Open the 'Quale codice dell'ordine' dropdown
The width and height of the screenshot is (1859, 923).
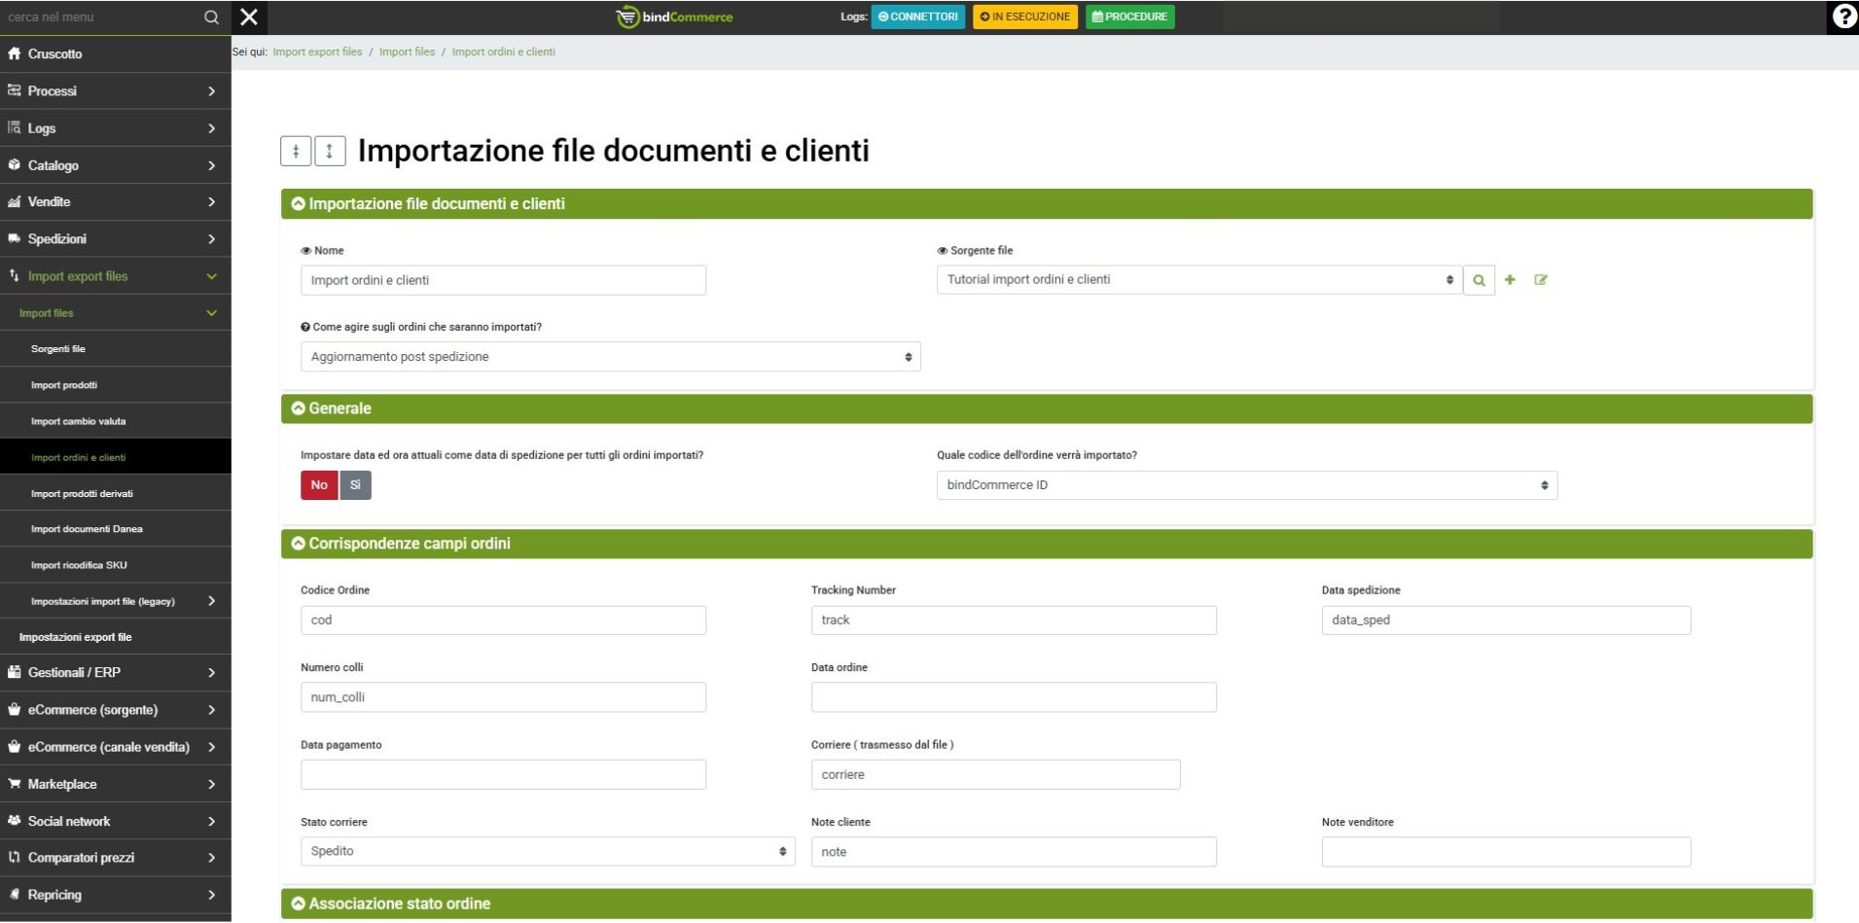[x=1246, y=485]
